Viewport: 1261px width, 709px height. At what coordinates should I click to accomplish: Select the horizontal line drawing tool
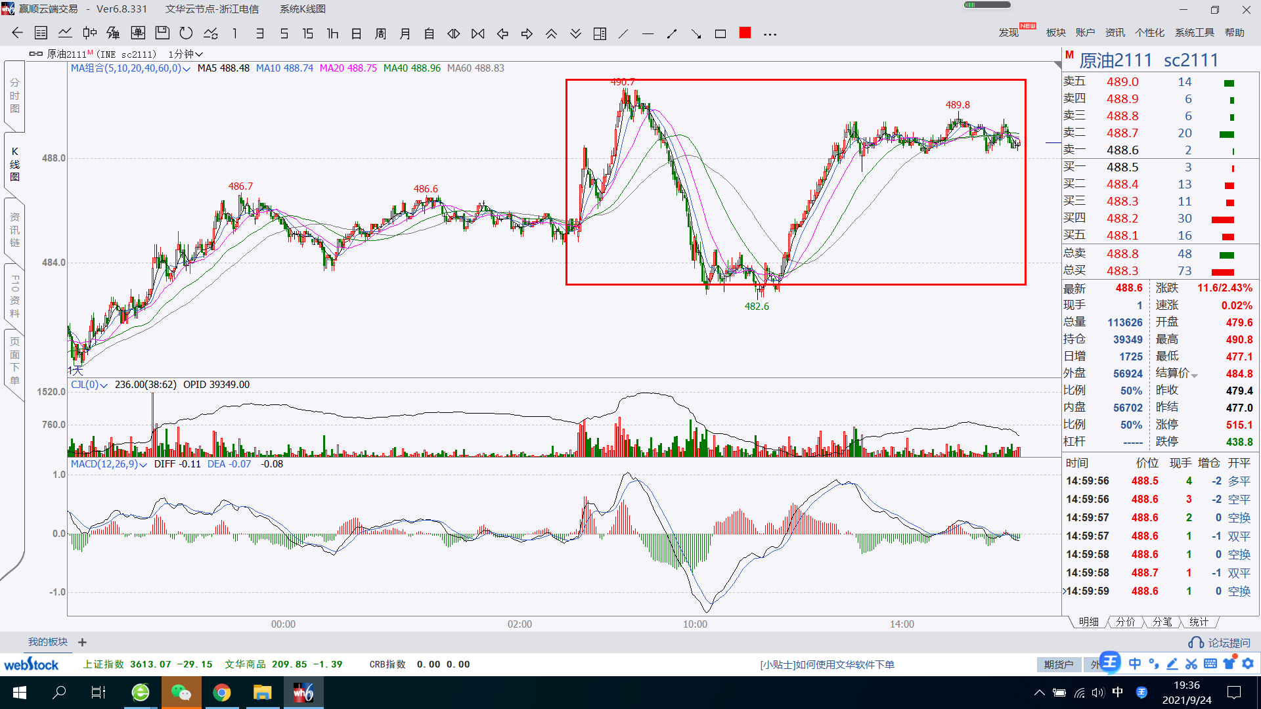(648, 33)
